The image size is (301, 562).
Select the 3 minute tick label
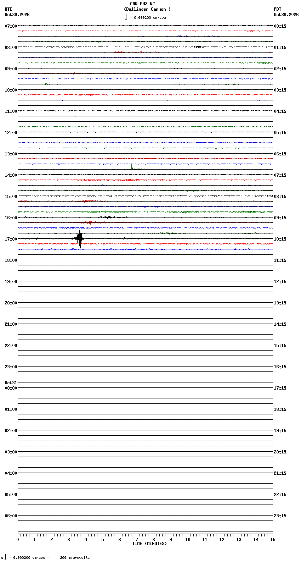[69, 540]
